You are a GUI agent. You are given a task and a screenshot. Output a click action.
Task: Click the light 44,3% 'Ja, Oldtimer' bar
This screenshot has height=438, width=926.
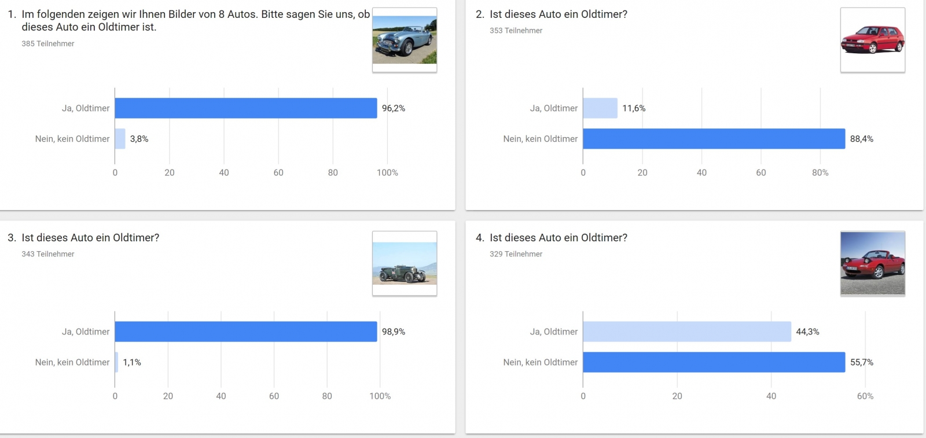click(x=686, y=332)
